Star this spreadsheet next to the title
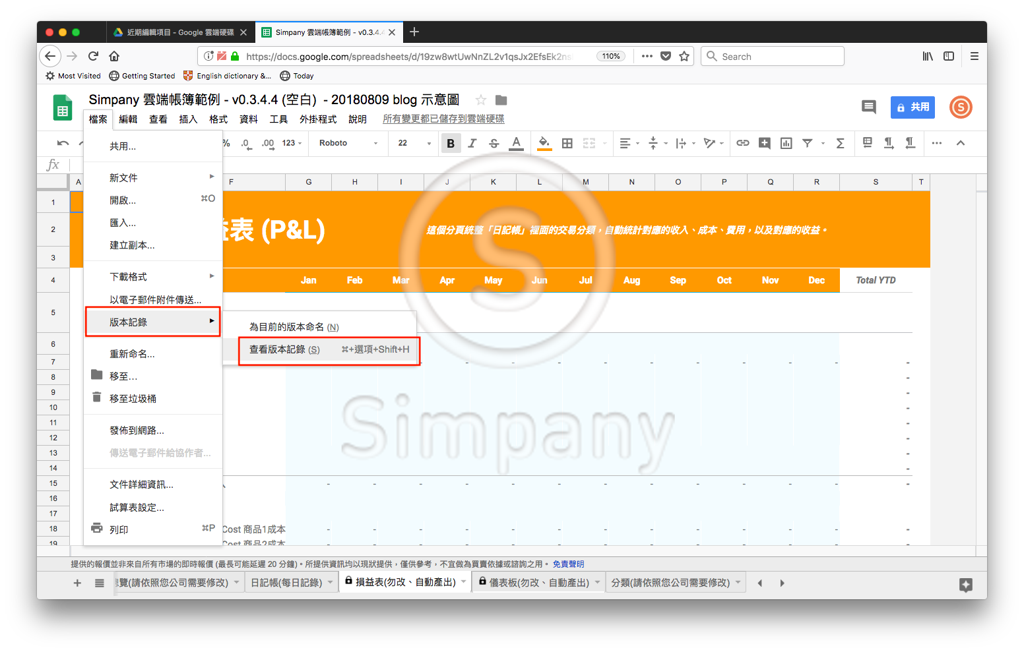This screenshot has width=1024, height=652. pos(481,100)
